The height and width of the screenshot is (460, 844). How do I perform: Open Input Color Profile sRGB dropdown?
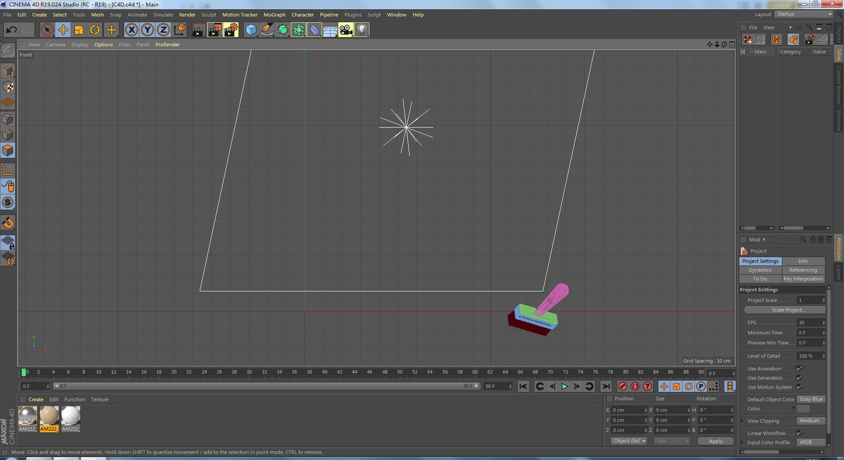[x=811, y=442]
